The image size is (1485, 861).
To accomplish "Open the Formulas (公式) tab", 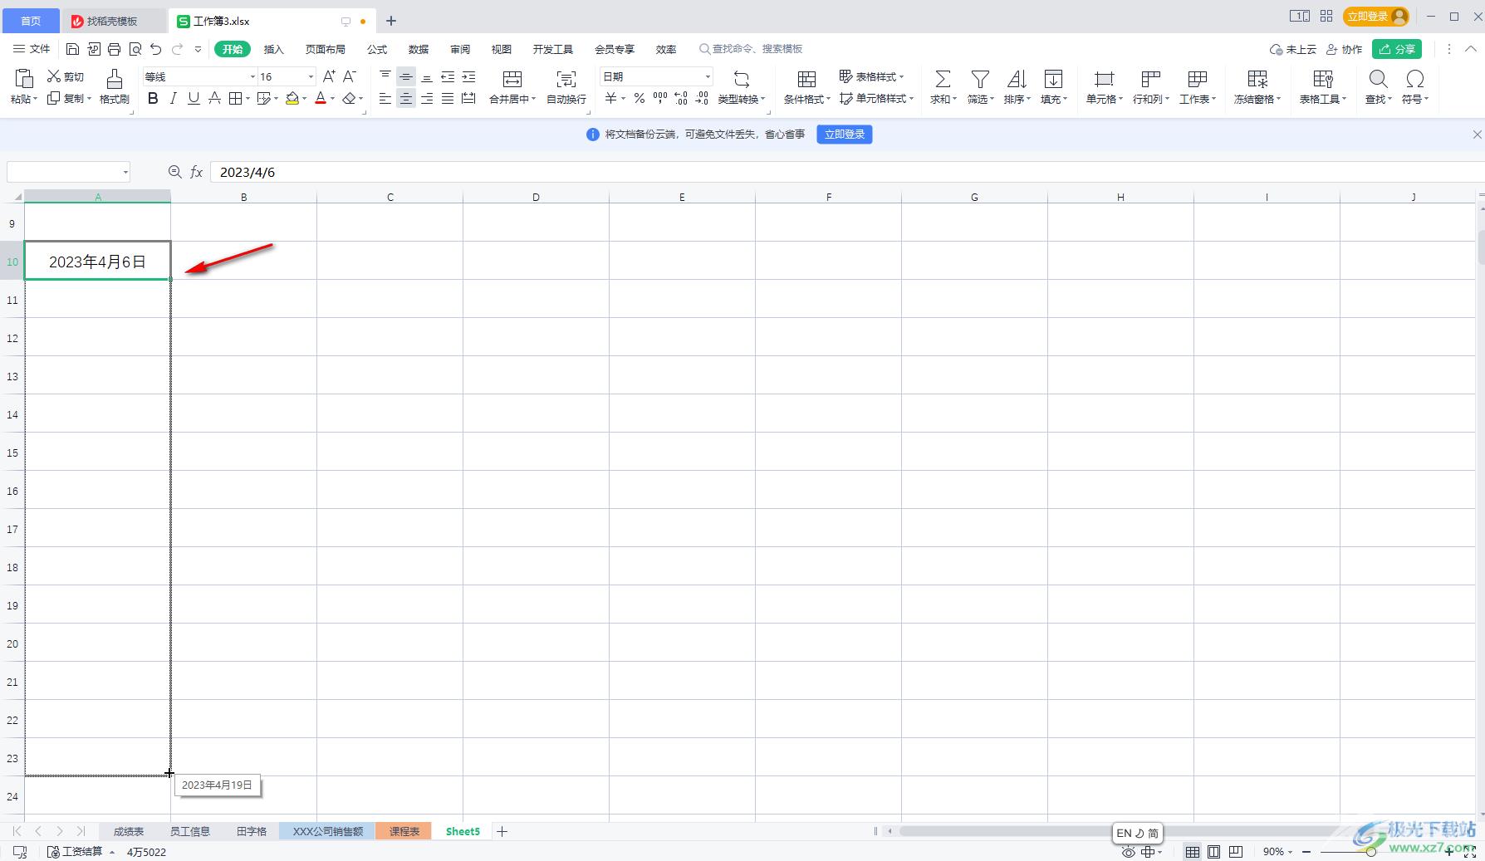I will click(377, 49).
